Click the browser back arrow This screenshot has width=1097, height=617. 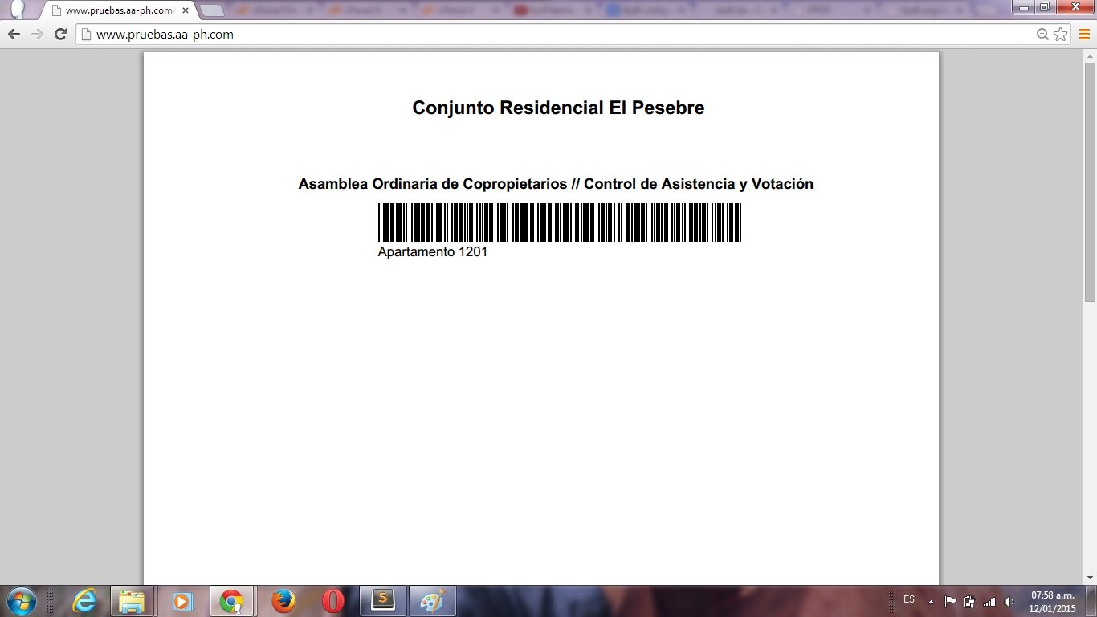(14, 35)
